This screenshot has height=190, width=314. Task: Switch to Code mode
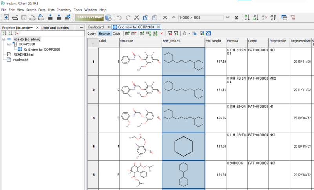(116, 34)
